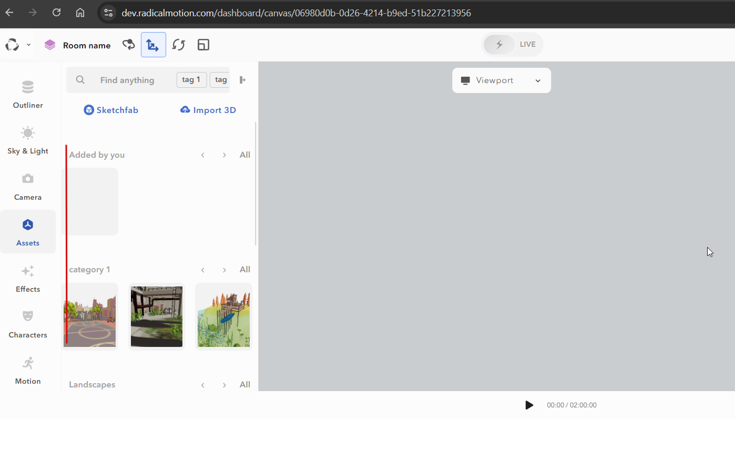The width and height of the screenshot is (735, 451).
Task: Click the Radical logo icon
Action: [12, 45]
